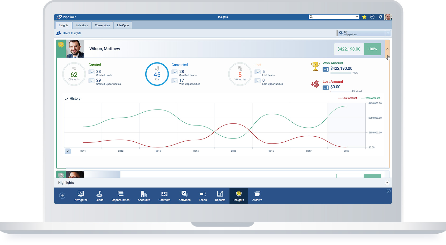The width and height of the screenshot is (446, 245).
Task: Open the Life Cycle tab
Action: 123,25
